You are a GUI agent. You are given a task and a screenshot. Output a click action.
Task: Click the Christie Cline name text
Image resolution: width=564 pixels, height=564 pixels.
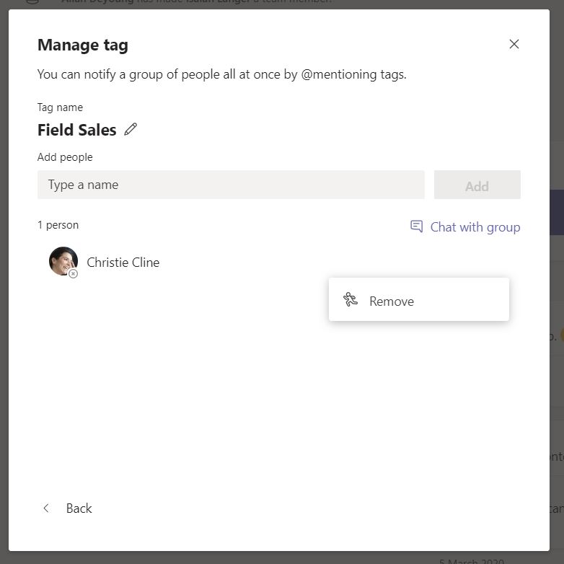(x=123, y=263)
